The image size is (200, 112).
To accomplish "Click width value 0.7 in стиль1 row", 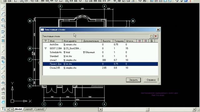I will click(115, 60).
